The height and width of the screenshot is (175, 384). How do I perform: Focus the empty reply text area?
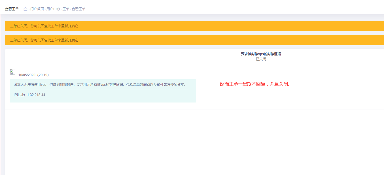coord(196,144)
